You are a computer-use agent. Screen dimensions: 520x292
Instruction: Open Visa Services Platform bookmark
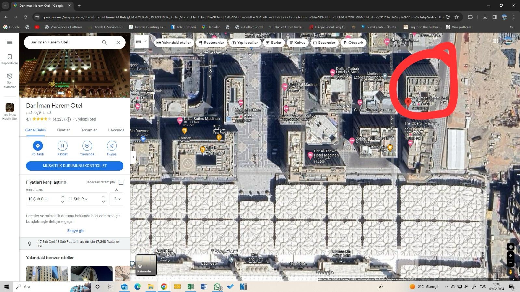point(63,27)
